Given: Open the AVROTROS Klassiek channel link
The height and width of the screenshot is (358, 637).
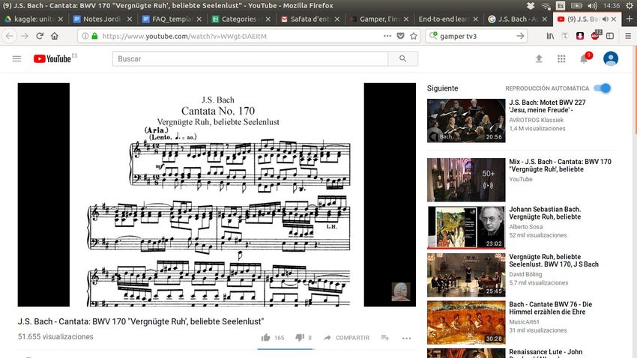Looking at the screenshot, I should [537, 120].
